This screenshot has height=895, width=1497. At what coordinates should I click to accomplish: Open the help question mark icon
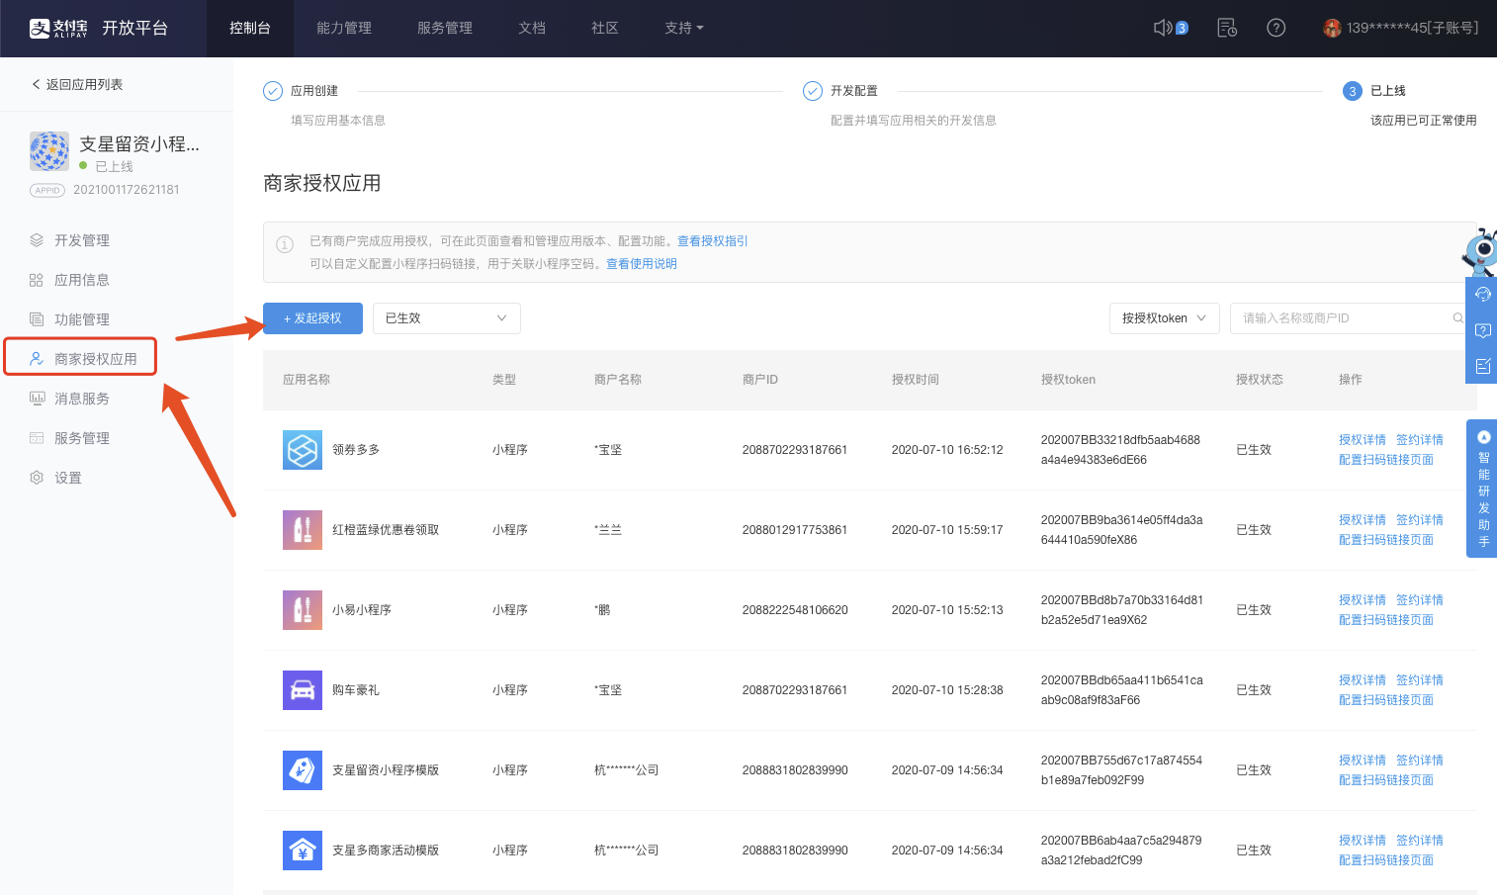click(1277, 28)
